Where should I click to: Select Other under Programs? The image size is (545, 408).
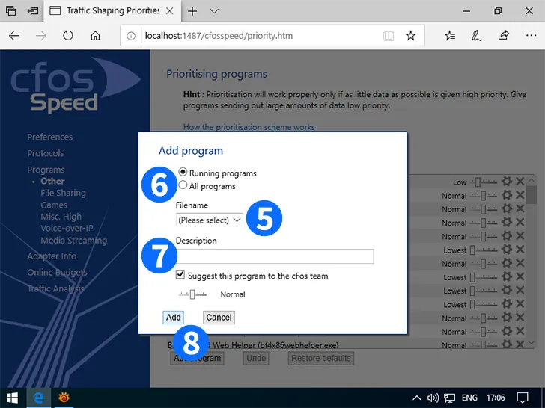[x=52, y=181]
